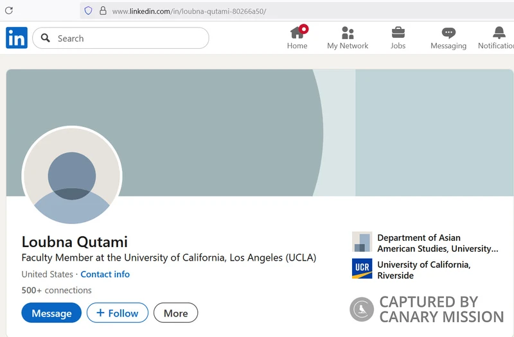Open the Jobs nav item
514x337 pixels.
point(398,38)
